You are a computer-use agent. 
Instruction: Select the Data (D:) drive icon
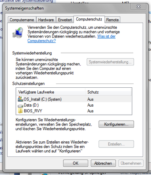tap(20, 105)
